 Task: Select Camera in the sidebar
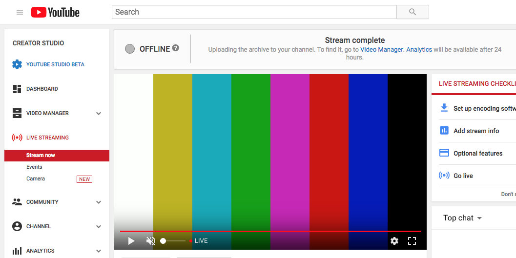point(36,179)
